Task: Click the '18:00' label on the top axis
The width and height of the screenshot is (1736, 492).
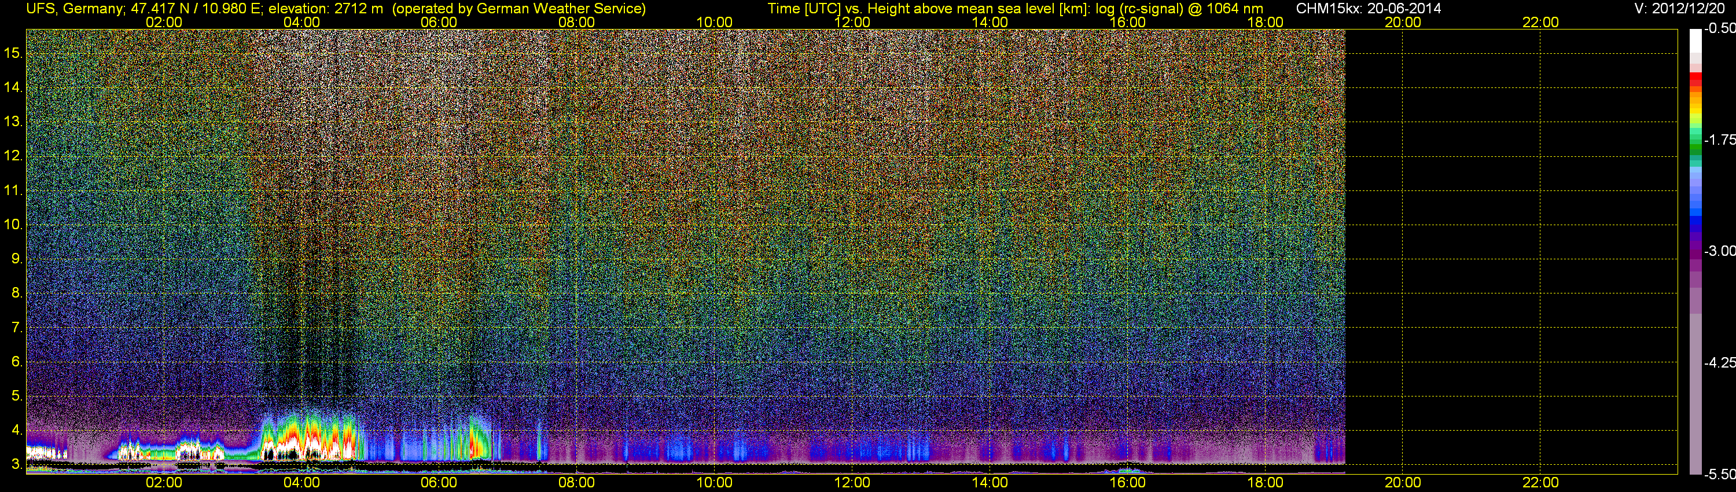Action: coord(1265,22)
